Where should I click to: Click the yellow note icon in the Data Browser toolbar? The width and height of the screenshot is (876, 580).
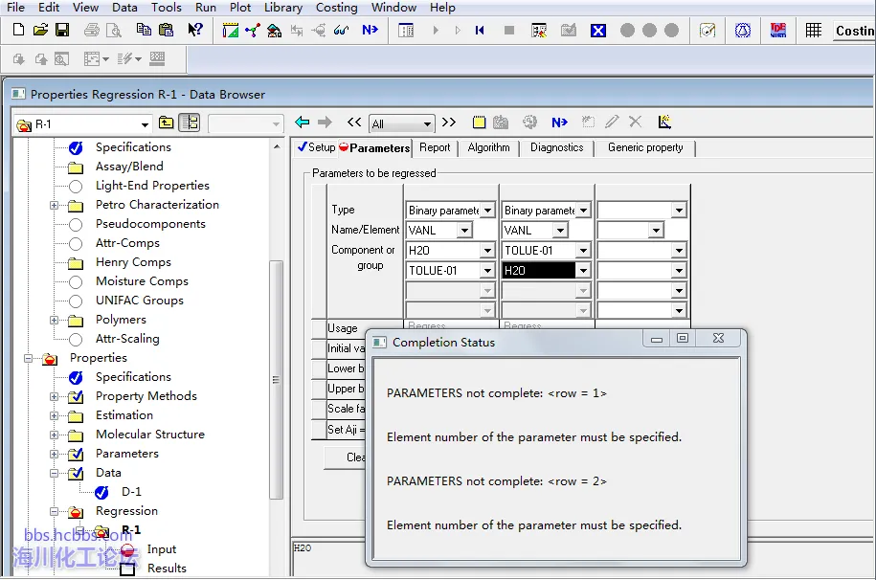coord(479,122)
